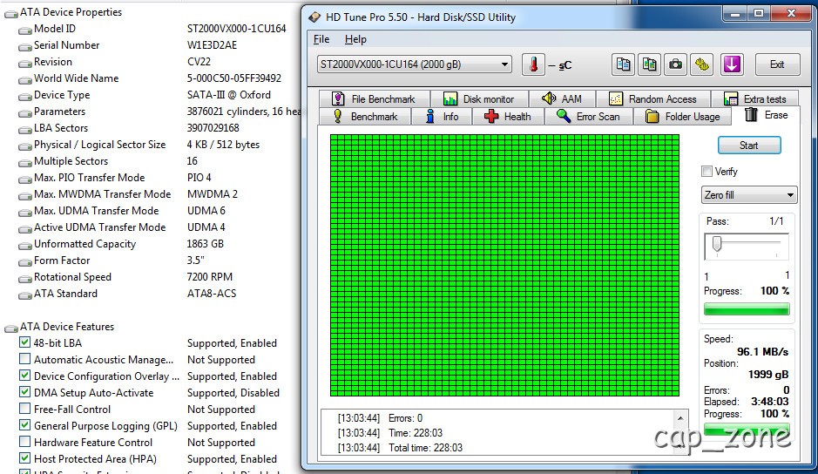Screen dimensions: 818x474
Task: Click the ST2000VX000-1CU164 Model ID value
Action: point(236,29)
